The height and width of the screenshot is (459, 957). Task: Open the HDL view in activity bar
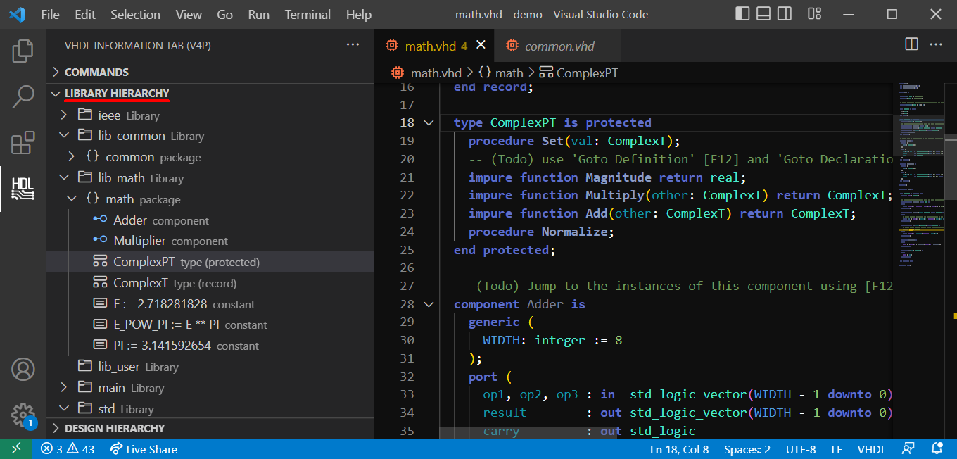point(23,188)
